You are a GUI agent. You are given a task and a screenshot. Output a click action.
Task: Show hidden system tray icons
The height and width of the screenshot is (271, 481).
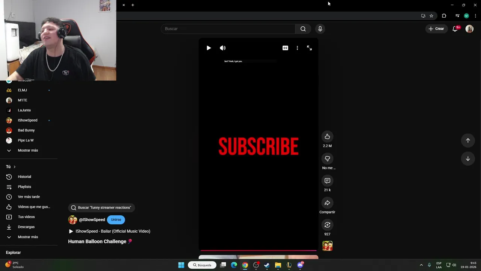pos(421,265)
